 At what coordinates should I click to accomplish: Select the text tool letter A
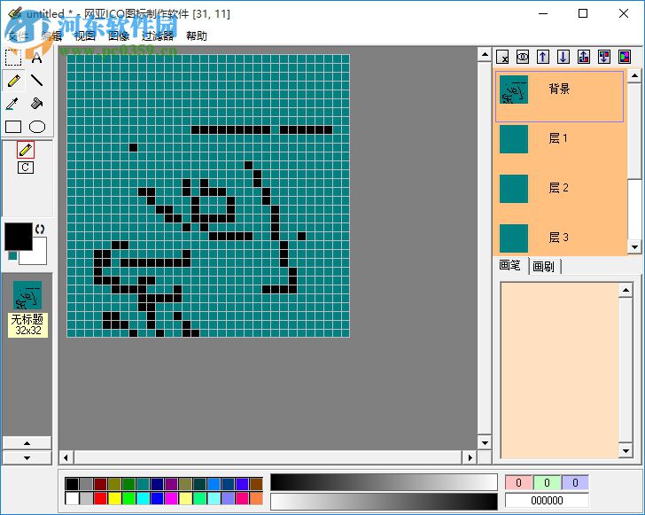[x=36, y=58]
